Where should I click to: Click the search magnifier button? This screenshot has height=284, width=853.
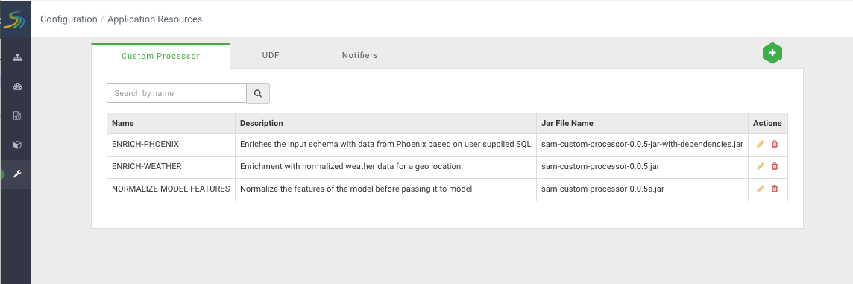pos(259,94)
